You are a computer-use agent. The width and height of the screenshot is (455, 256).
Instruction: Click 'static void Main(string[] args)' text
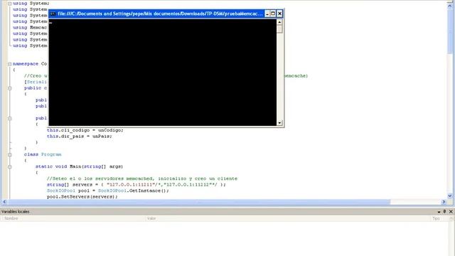pos(79,166)
